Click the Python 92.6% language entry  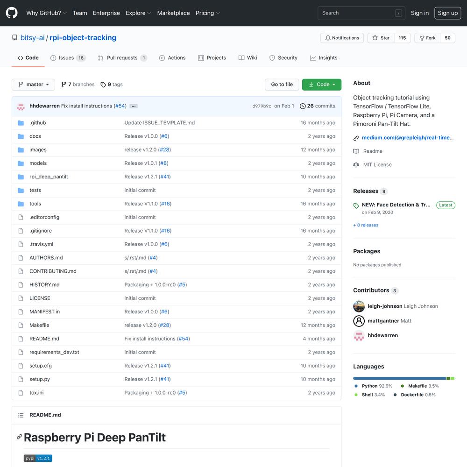tap(374, 386)
